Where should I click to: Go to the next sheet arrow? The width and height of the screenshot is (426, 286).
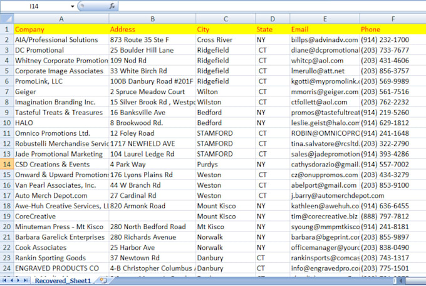[x=18, y=280]
